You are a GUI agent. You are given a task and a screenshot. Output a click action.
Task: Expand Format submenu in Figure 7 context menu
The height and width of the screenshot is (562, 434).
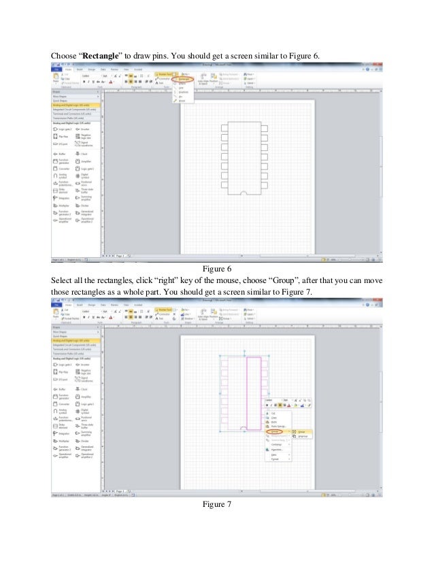[278, 459]
